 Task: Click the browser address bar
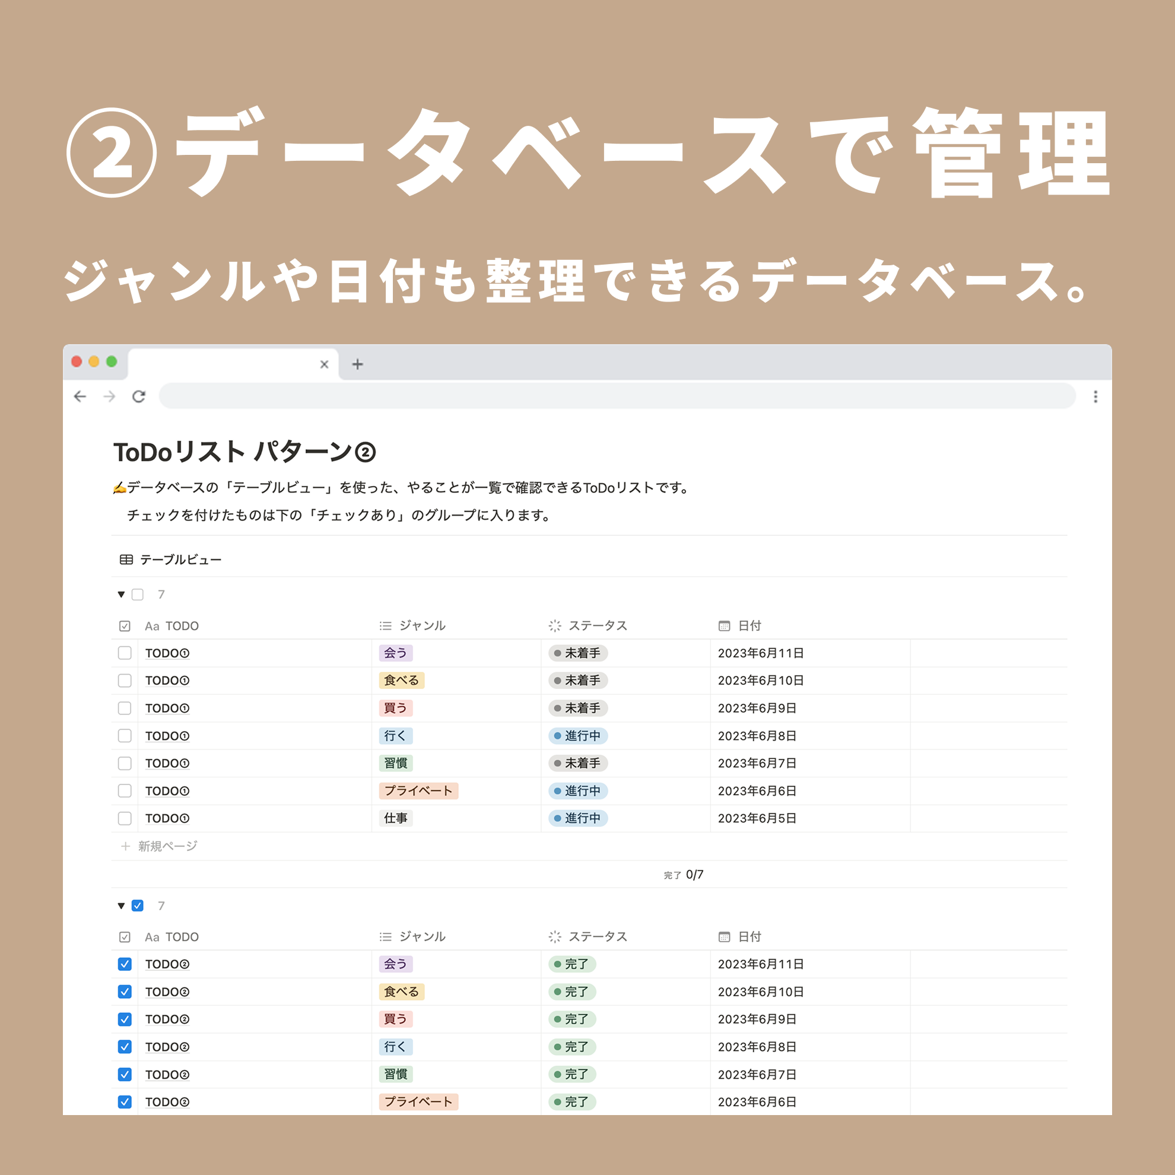click(x=617, y=396)
